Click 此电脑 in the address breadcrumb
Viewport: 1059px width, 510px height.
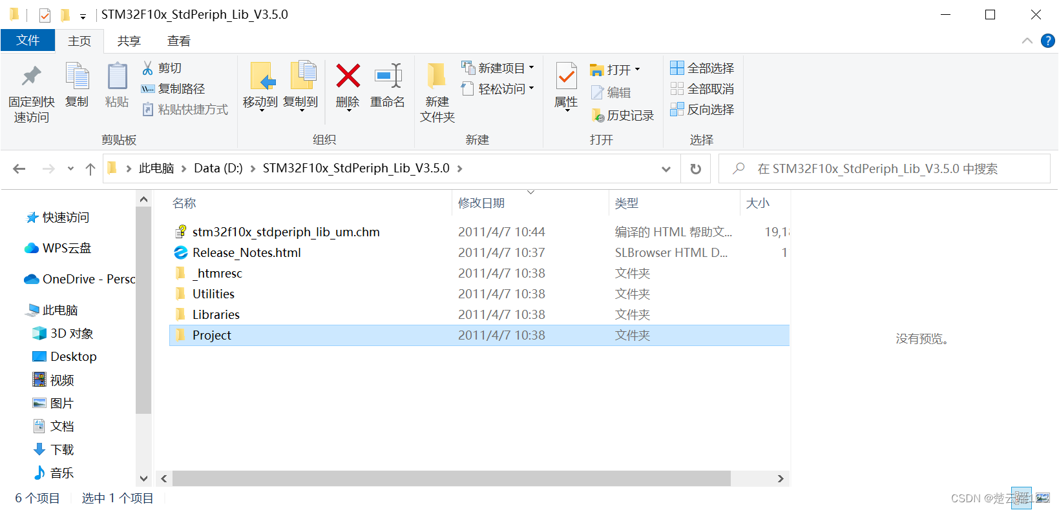tap(156, 168)
